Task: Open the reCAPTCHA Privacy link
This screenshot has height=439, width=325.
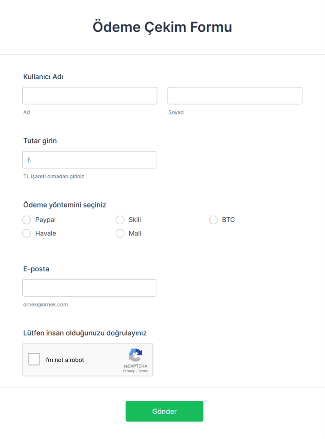Action: tap(129, 371)
